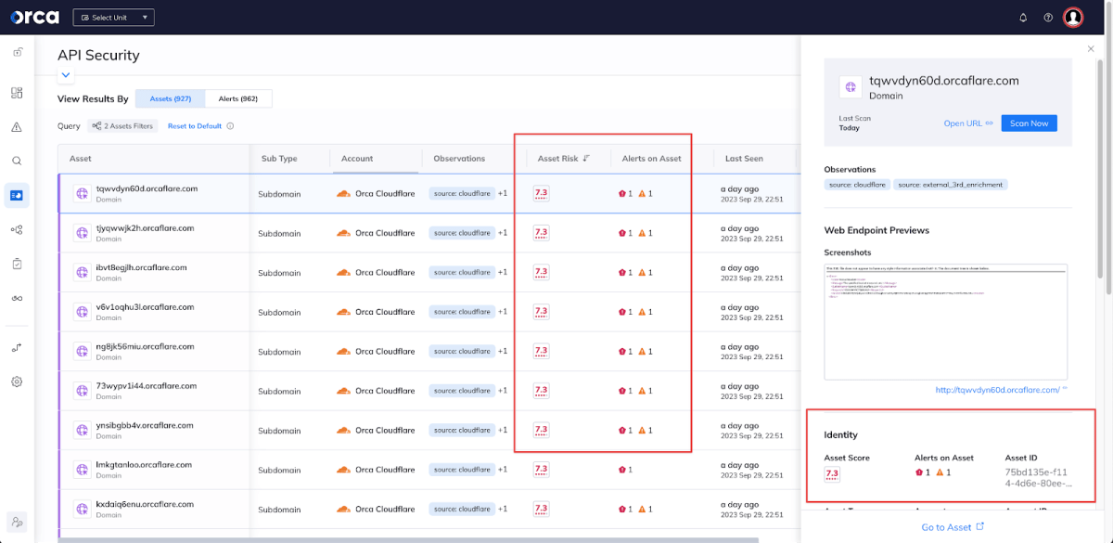The width and height of the screenshot is (1113, 543).
Task: Click red alert icon in lmkgtanloo row
Action: click(621, 470)
